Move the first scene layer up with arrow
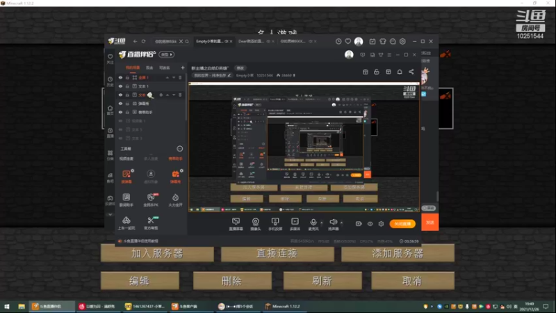This screenshot has height=313, width=556. click(167, 77)
